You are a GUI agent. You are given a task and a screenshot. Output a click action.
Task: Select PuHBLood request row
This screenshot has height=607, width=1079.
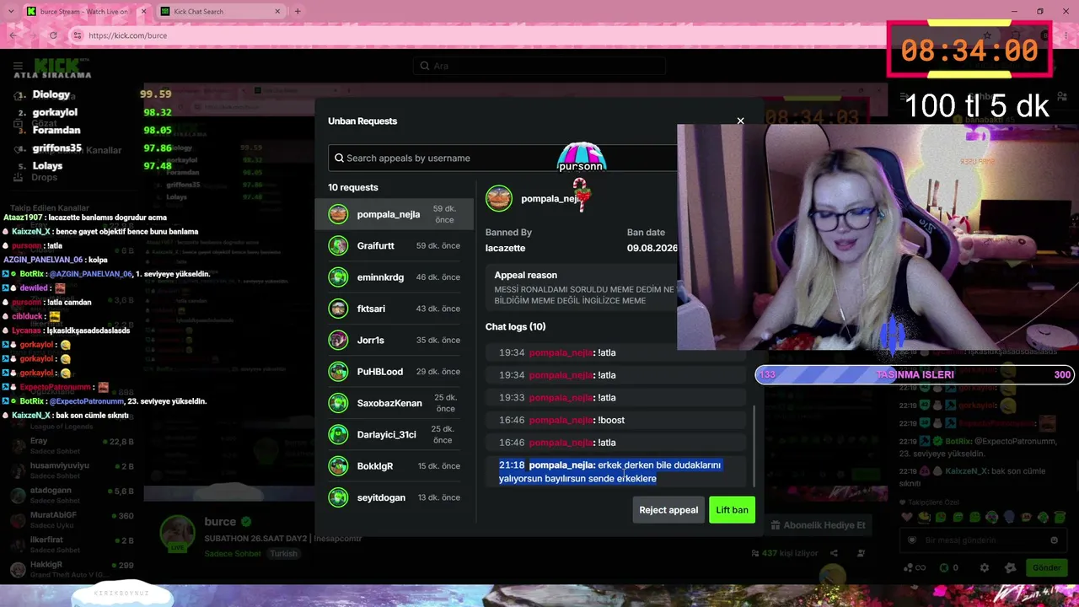[x=395, y=372]
